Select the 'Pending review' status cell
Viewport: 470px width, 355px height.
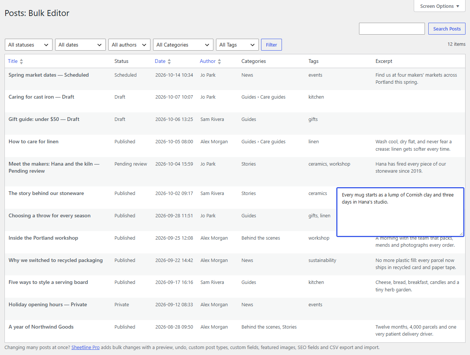click(131, 164)
